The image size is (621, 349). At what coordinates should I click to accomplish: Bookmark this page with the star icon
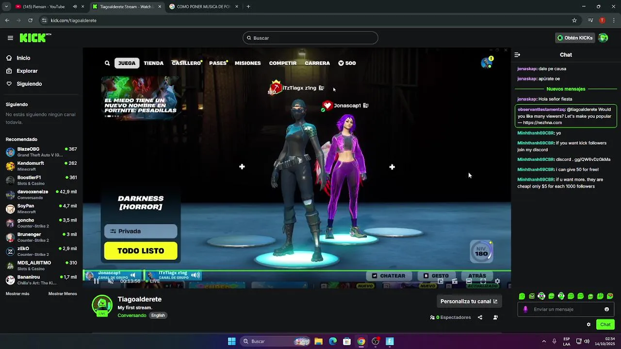click(x=574, y=20)
